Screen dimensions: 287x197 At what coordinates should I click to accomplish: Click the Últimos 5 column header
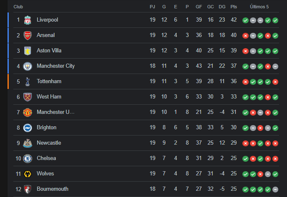pos(259,7)
